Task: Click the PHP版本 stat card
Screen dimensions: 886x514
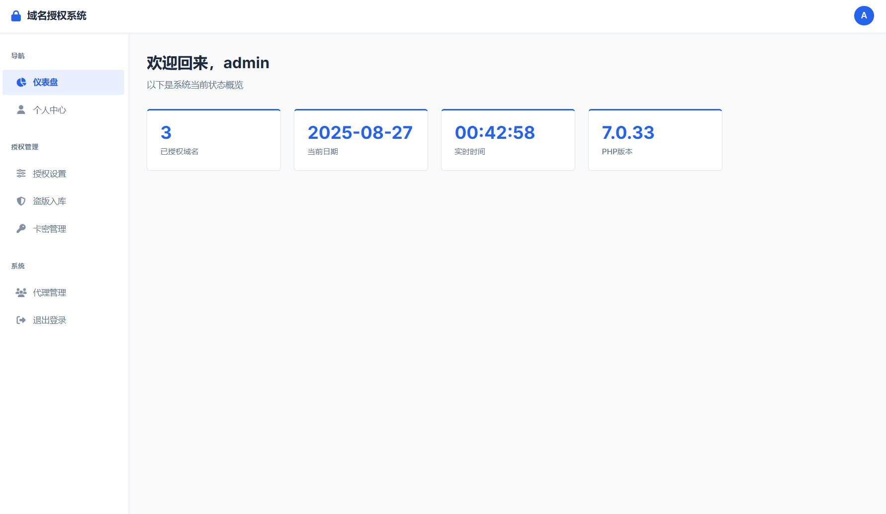Action: [x=655, y=140]
